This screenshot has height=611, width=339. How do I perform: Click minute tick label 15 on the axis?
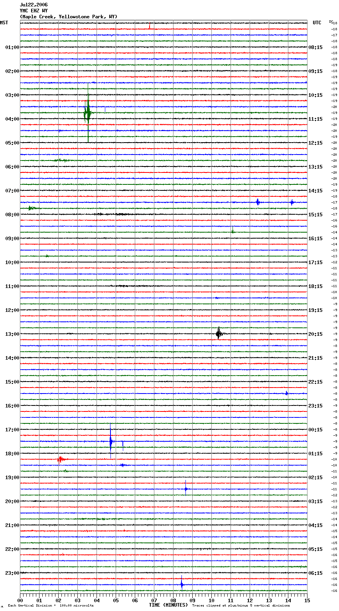tap(307, 600)
